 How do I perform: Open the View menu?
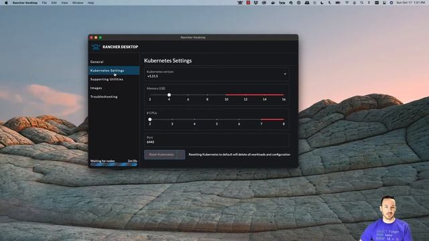pos(64,3)
